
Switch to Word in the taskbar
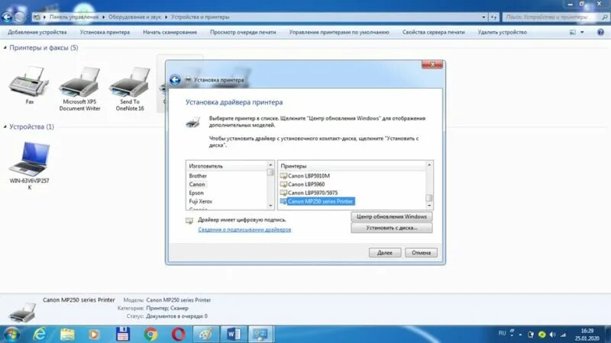(234, 334)
